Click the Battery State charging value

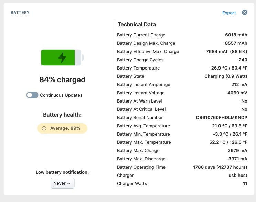pos(226,76)
